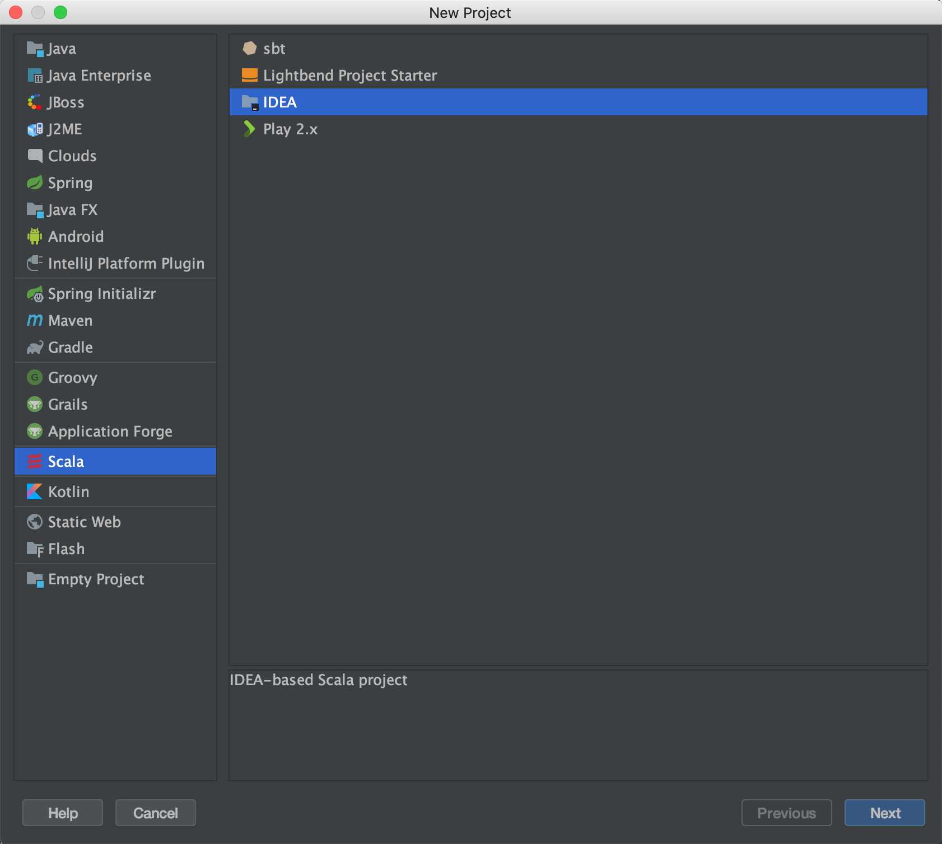Click the Flash folder icon
Image resolution: width=942 pixels, height=844 pixels.
[35, 549]
